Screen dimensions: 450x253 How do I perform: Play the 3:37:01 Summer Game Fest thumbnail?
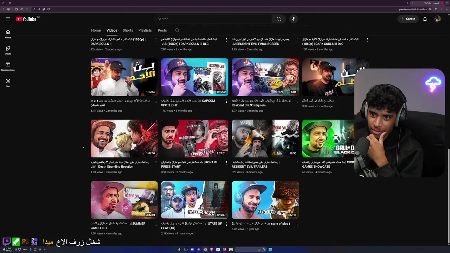124,200
